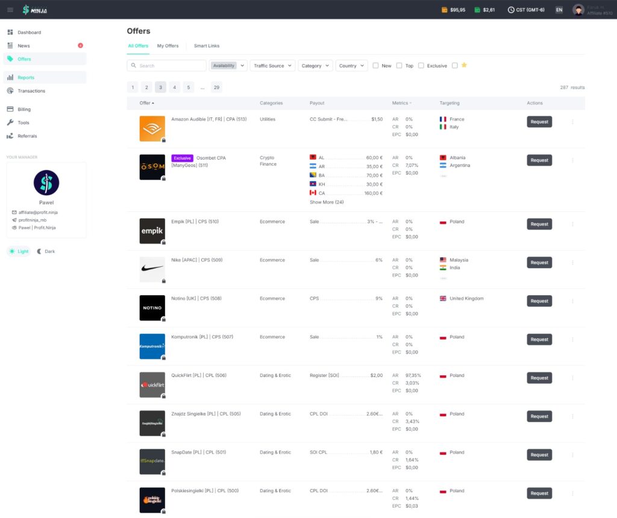
Task: Open Tools wrench icon
Action: click(x=10, y=123)
